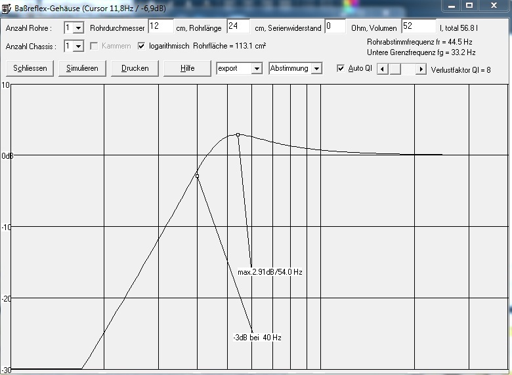Click the Verlustfaktor slider thumb
Image resolution: width=512 pixels, height=375 pixels.
coord(395,69)
